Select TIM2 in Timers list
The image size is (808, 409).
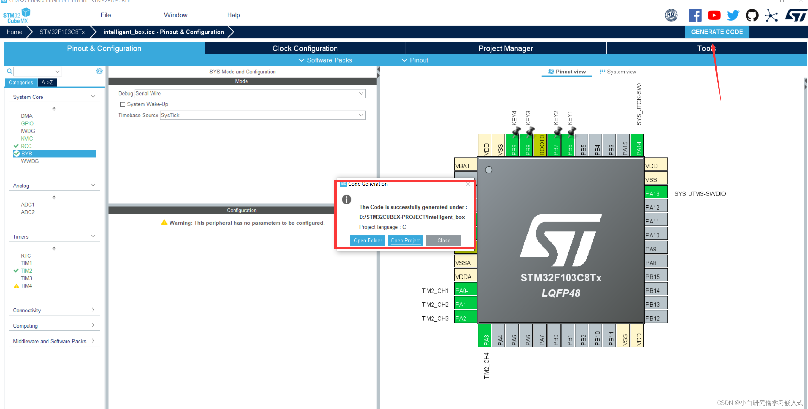pyautogui.click(x=26, y=271)
